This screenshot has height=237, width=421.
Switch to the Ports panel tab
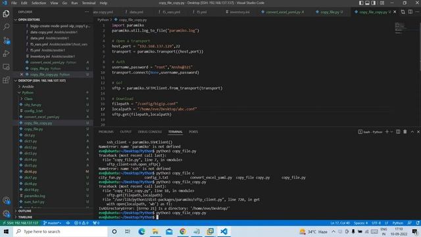pos(193,132)
